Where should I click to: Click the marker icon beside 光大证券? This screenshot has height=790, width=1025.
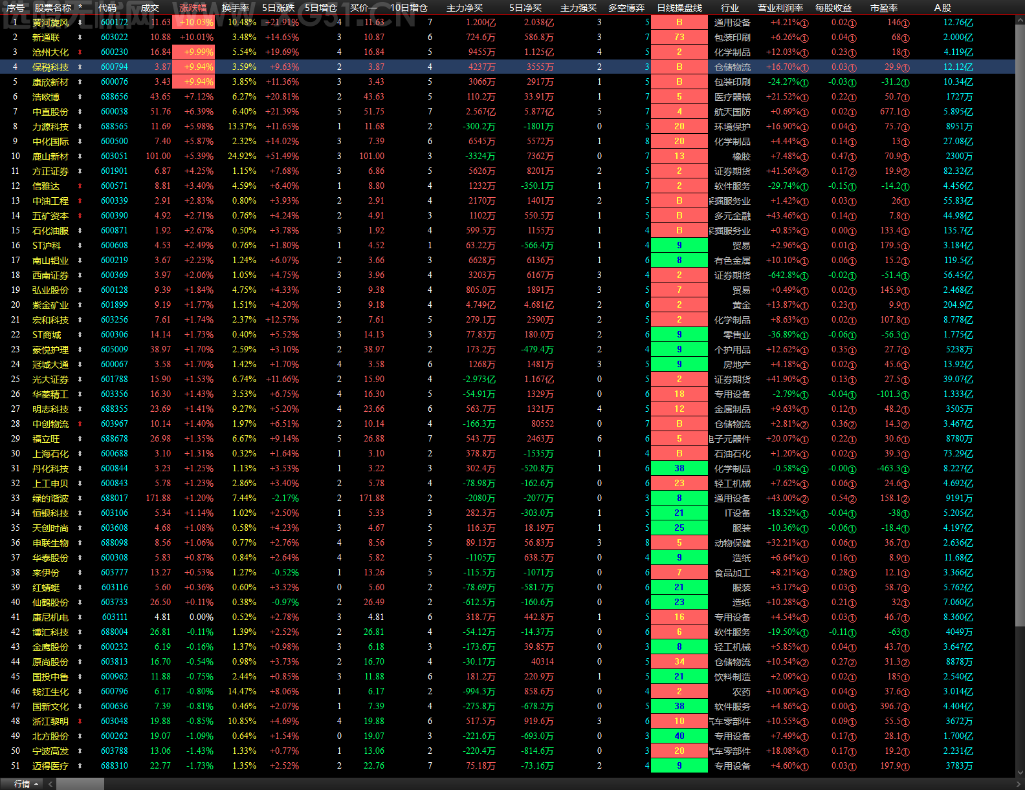tap(80, 379)
